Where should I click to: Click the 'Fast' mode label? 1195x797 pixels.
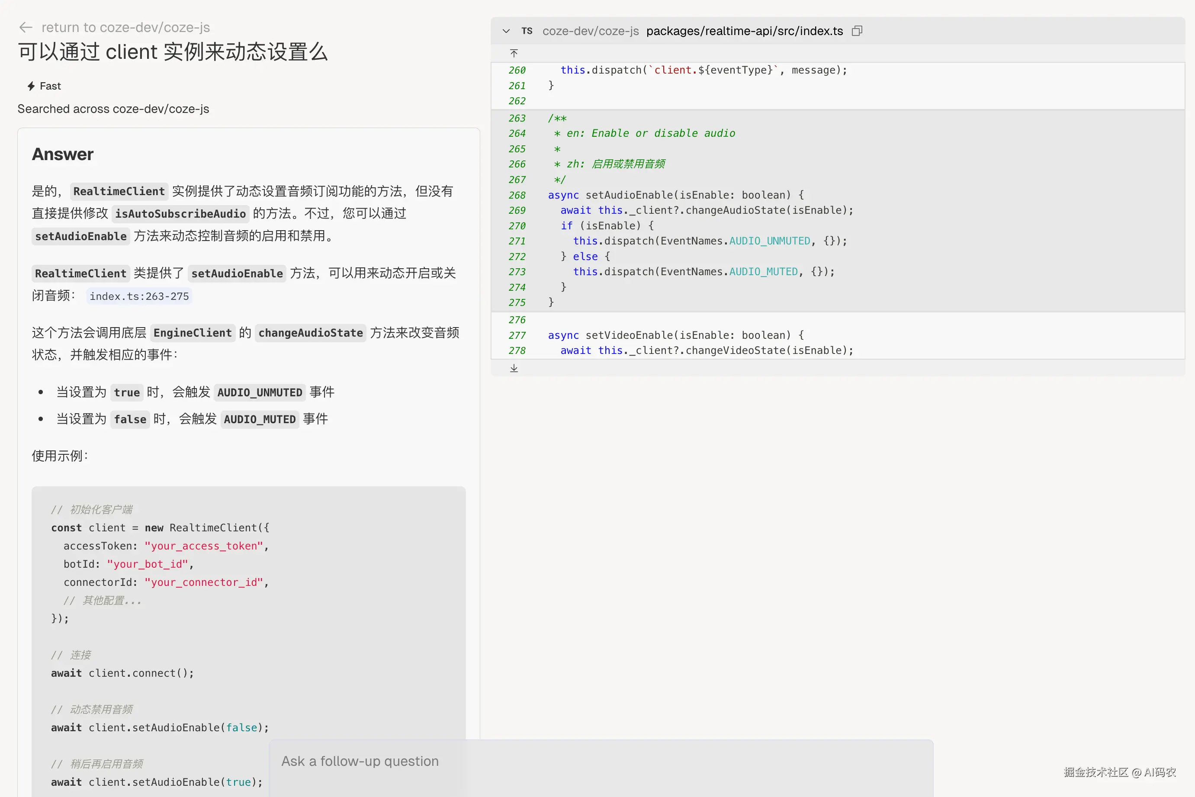pyautogui.click(x=50, y=87)
